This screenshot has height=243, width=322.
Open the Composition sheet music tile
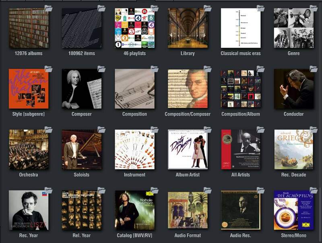click(x=135, y=89)
